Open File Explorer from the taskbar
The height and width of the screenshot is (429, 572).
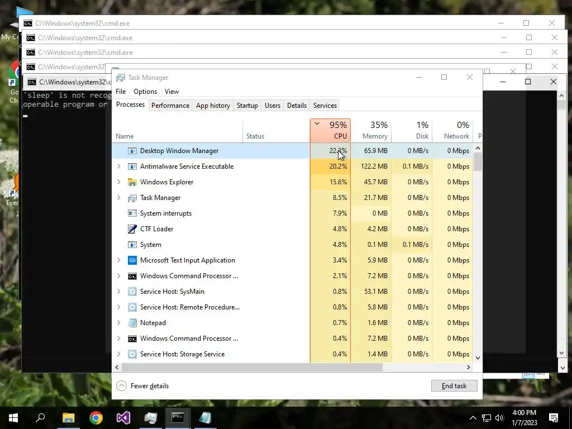68,418
